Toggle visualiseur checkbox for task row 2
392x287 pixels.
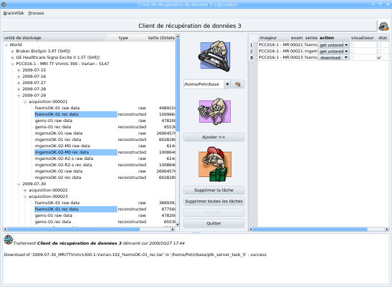[x=353, y=51]
